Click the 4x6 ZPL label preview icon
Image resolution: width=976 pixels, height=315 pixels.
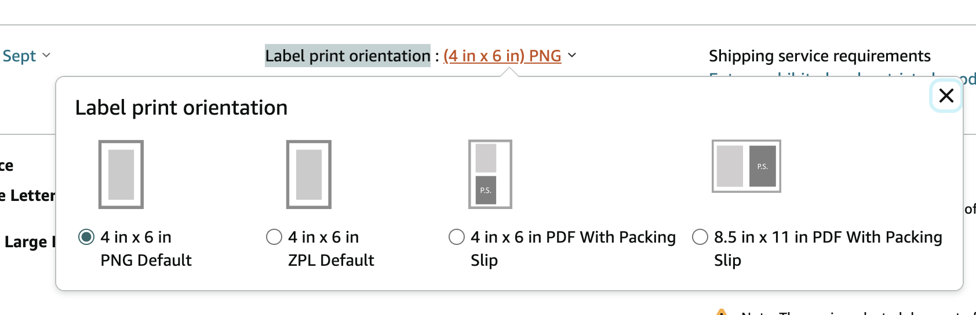point(309,174)
